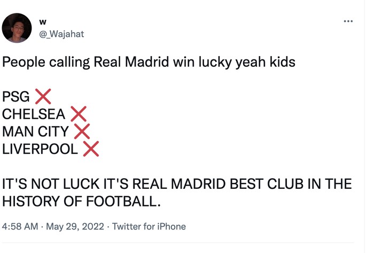Viewport: 374px width, 253px height.
Task: Click the word LIVERPOOL in the tweet
Action: pos(40,149)
